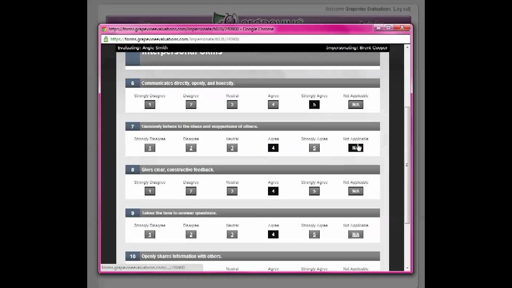The image size is (512, 288).
Task: Click the Impersonating: Brent Cooper label
Action: coord(356,48)
